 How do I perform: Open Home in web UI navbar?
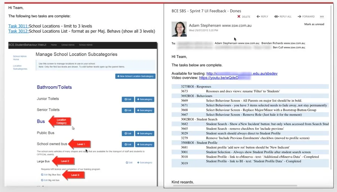pos(54,45)
